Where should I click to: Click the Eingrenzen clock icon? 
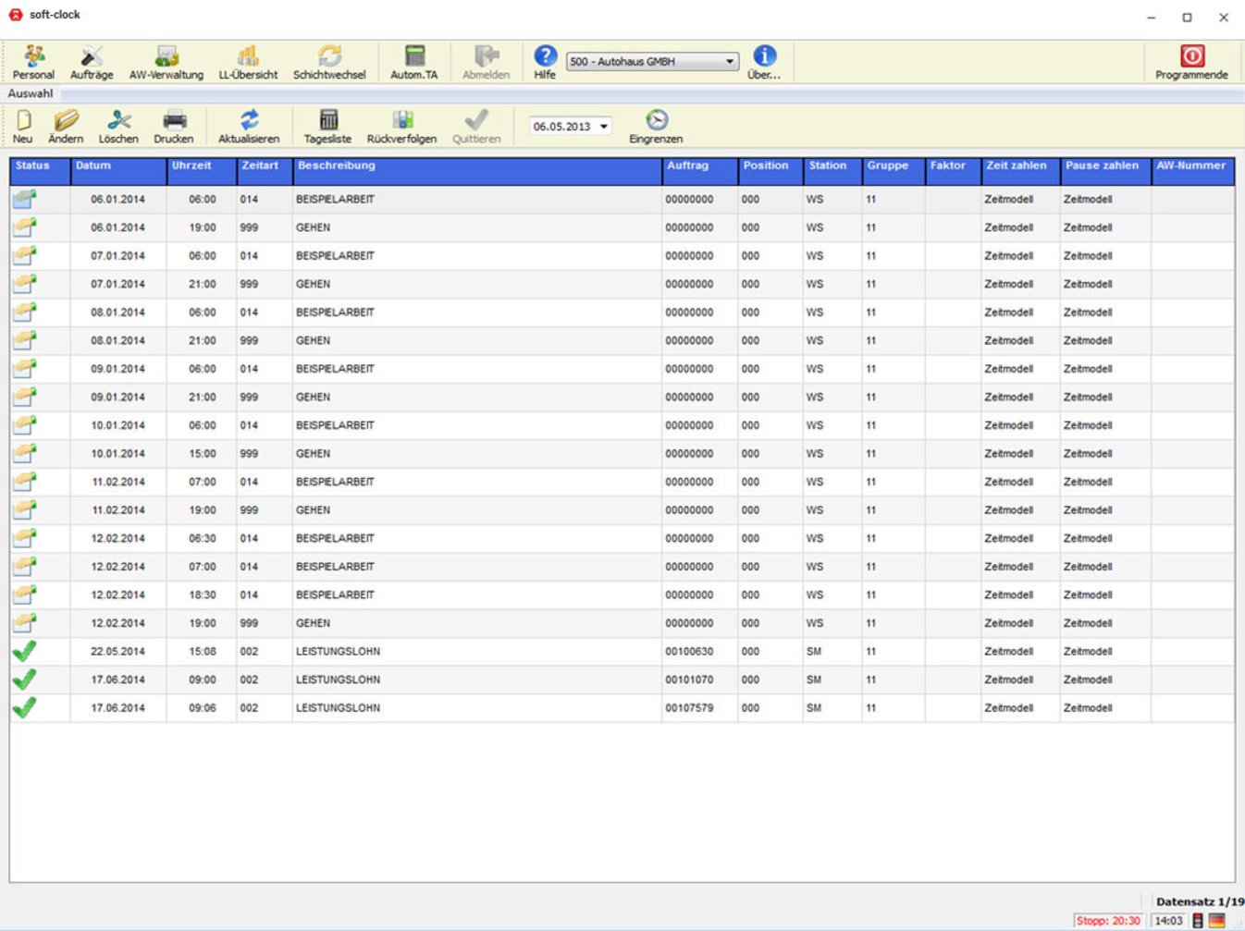657,119
